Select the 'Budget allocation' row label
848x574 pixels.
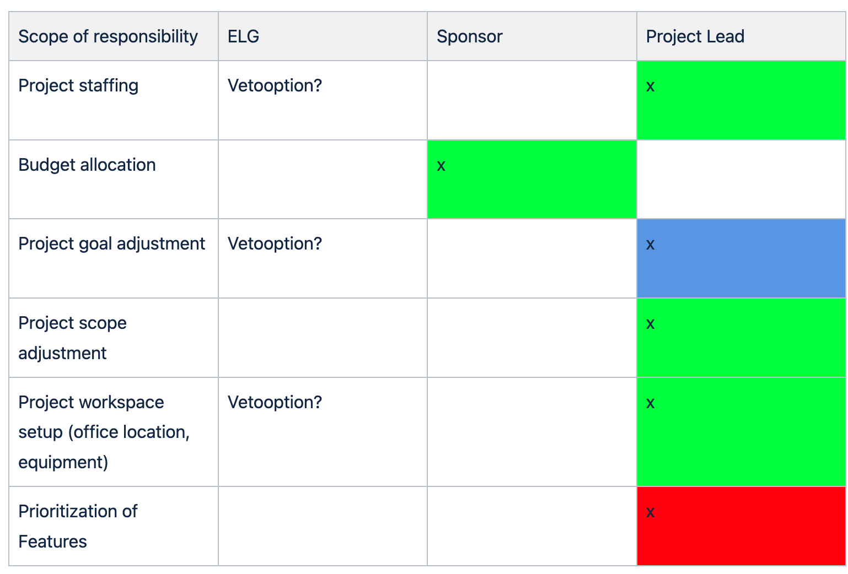point(87,165)
